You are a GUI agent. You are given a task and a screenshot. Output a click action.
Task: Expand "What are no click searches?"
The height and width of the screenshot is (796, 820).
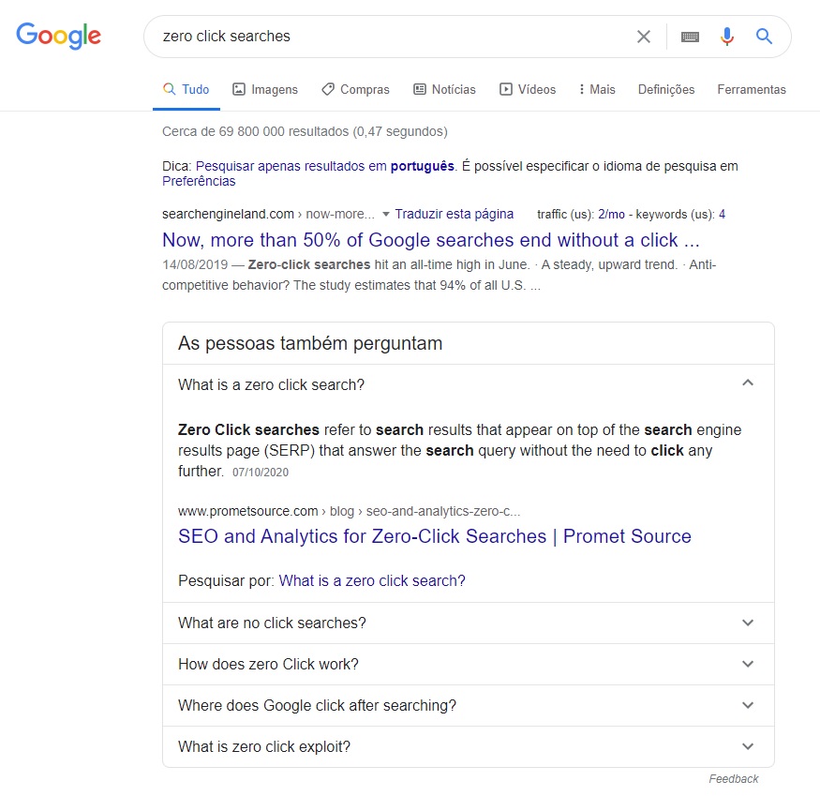coord(747,623)
